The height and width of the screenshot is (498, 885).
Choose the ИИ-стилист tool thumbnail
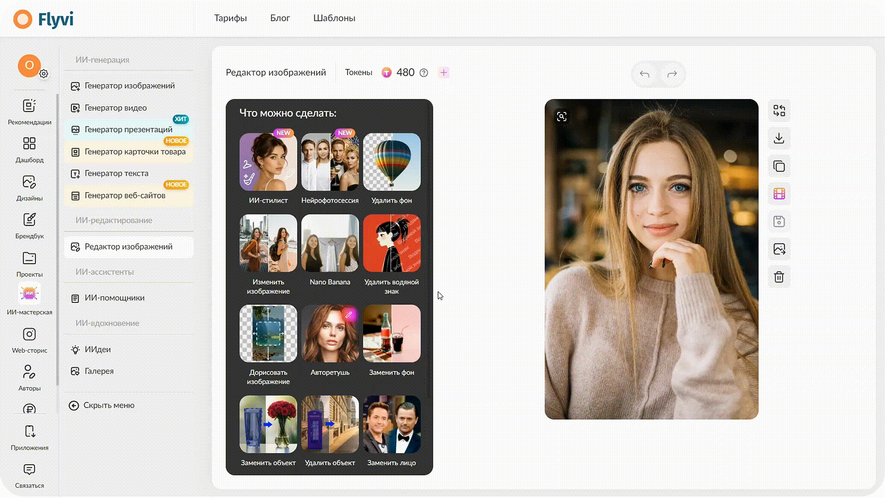(x=268, y=162)
